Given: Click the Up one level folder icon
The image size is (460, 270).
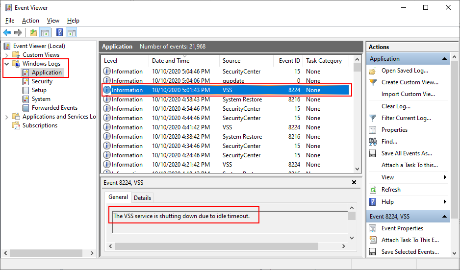Looking at the screenshot, I should click(33, 32).
